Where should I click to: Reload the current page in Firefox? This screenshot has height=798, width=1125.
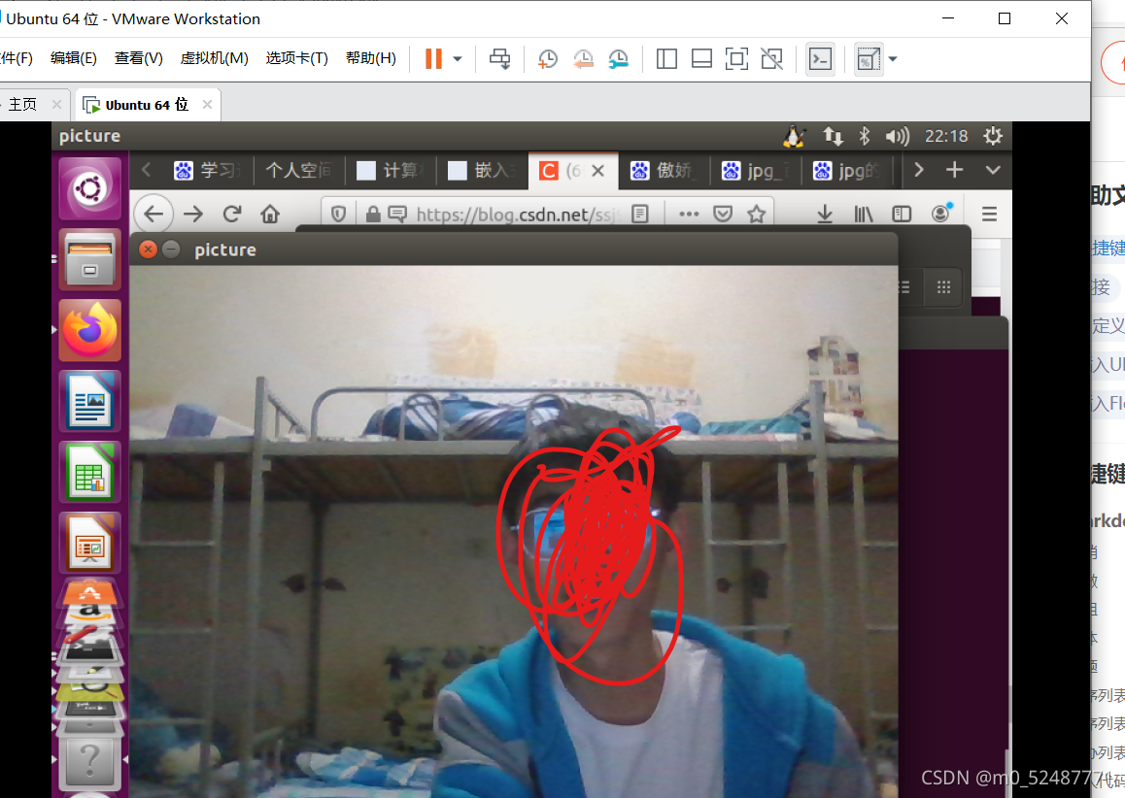[232, 214]
